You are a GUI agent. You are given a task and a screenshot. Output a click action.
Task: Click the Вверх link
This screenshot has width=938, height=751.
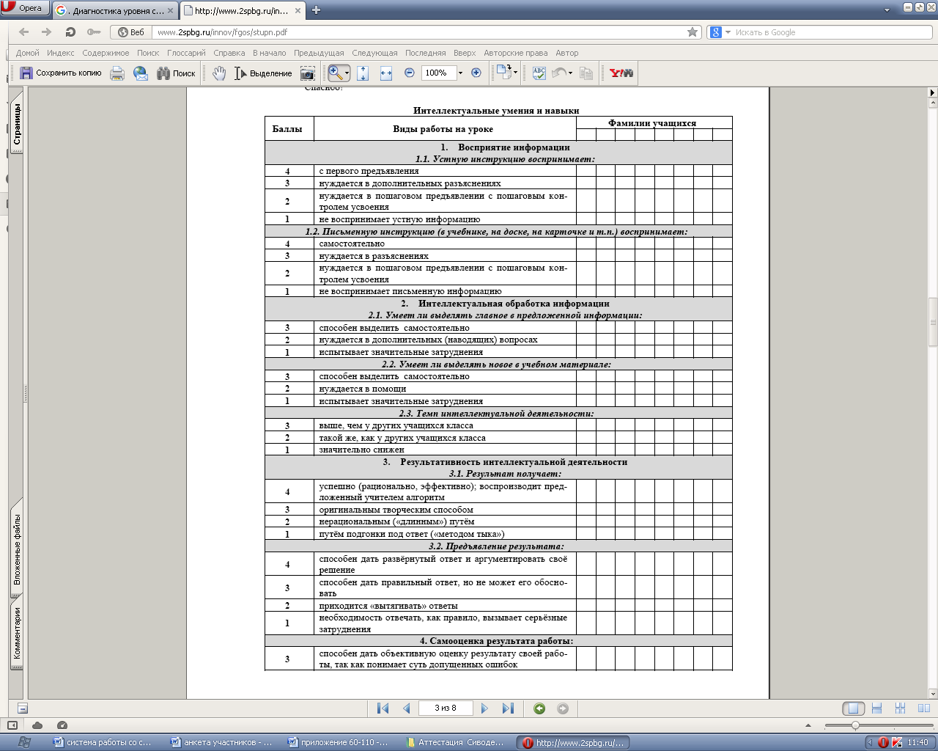point(465,53)
